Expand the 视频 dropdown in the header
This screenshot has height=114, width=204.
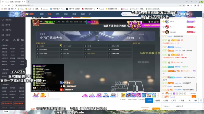click(x=66, y=14)
